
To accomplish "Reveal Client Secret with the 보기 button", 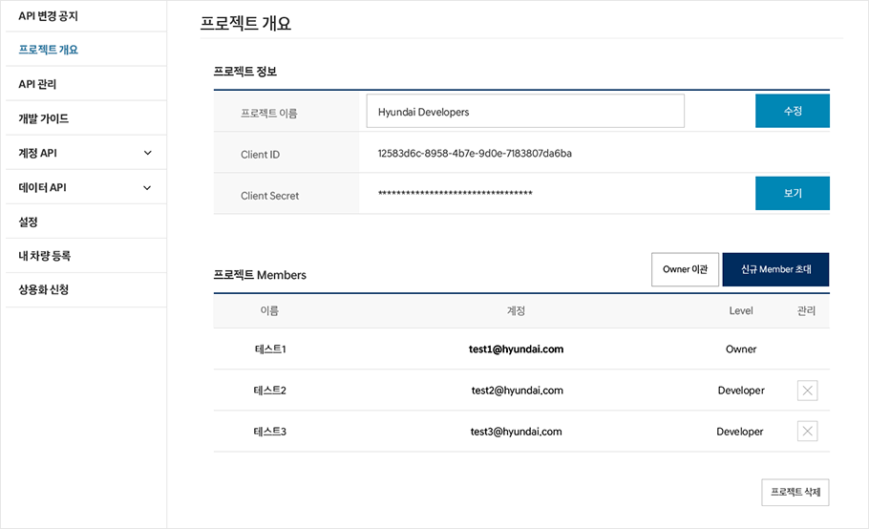I will [793, 193].
